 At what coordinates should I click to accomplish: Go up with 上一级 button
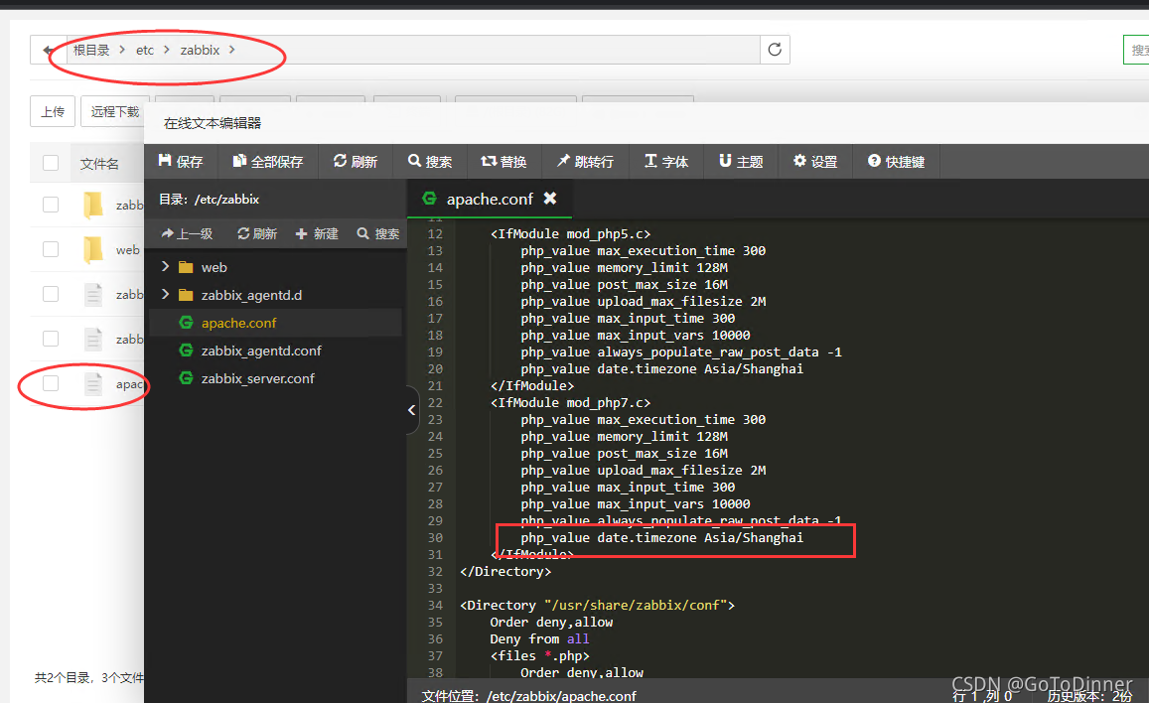(x=187, y=233)
